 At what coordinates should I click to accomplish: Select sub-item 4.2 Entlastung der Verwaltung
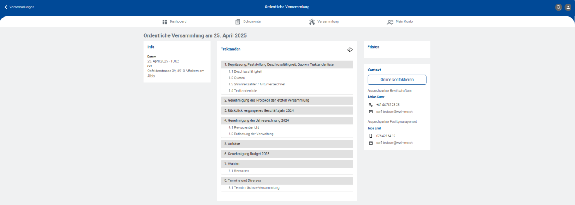(251, 134)
